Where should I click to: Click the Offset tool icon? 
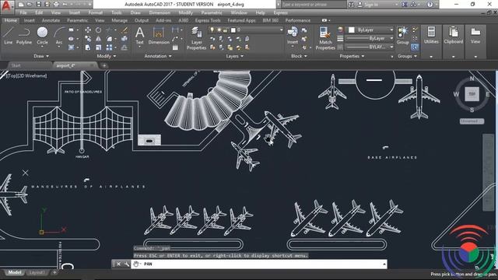pos(124,47)
